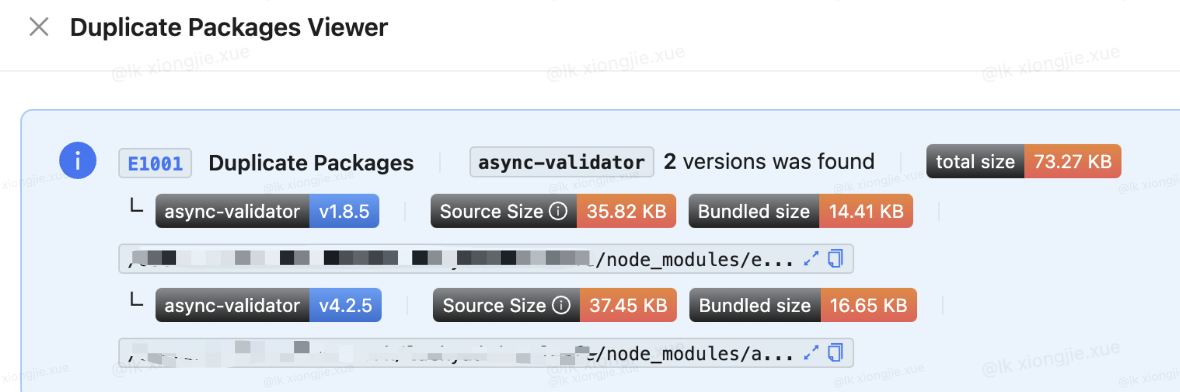Expand the v1.8.5 node_modules path

click(811, 259)
